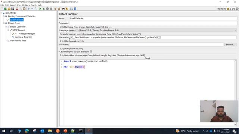Click the Paste clipboard toolbar icon
239x134 pixels.
point(24,9)
